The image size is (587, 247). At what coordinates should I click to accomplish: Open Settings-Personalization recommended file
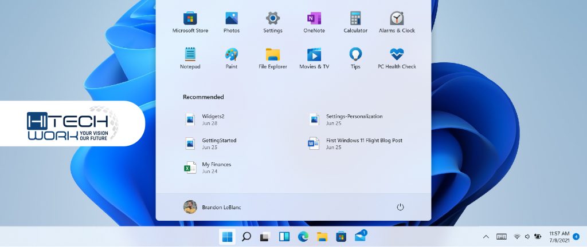346,119
